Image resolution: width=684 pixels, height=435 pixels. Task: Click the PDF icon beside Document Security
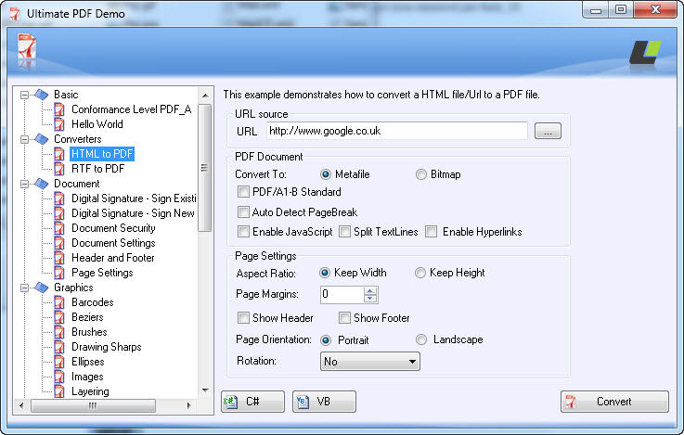[59, 228]
